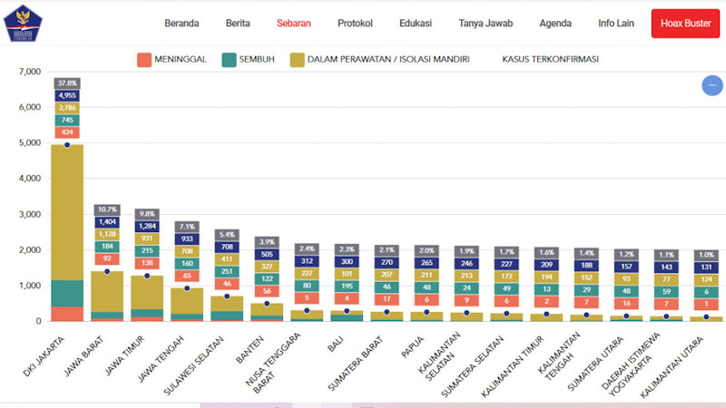Image resolution: width=726 pixels, height=408 pixels.
Task: Click the SEMBUH teal color swatch
Action: pos(230,60)
